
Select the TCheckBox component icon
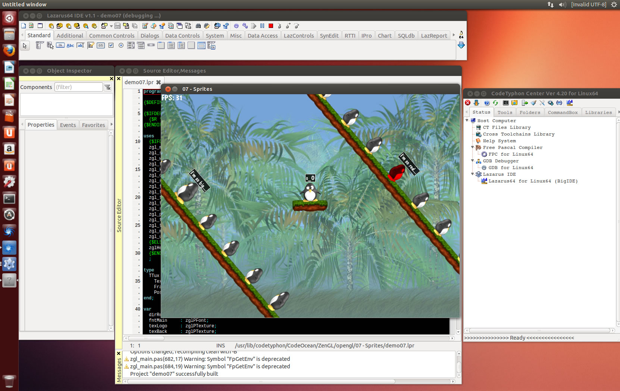[111, 45]
